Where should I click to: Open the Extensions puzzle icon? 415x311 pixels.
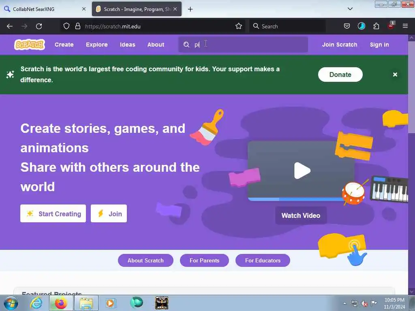[x=376, y=26]
